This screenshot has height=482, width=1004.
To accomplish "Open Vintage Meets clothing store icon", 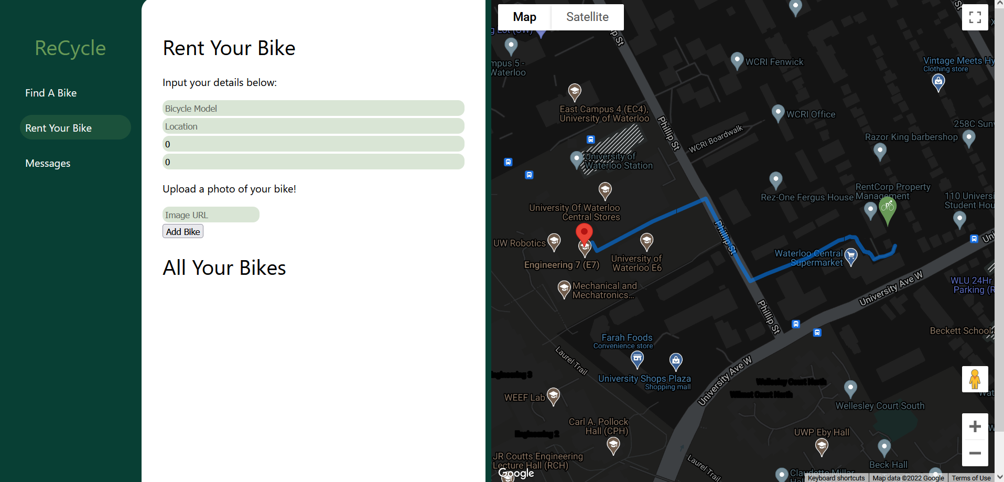I will 938,82.
